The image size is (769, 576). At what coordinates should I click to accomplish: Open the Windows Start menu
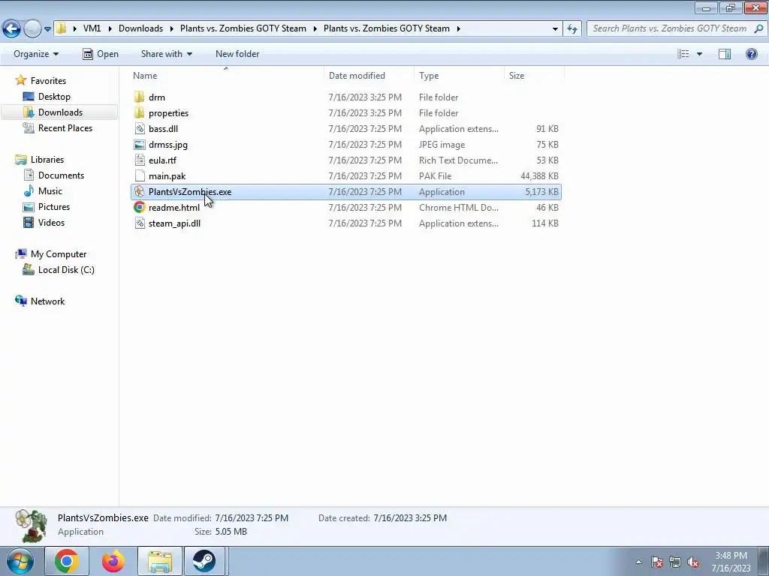[20, 561]
